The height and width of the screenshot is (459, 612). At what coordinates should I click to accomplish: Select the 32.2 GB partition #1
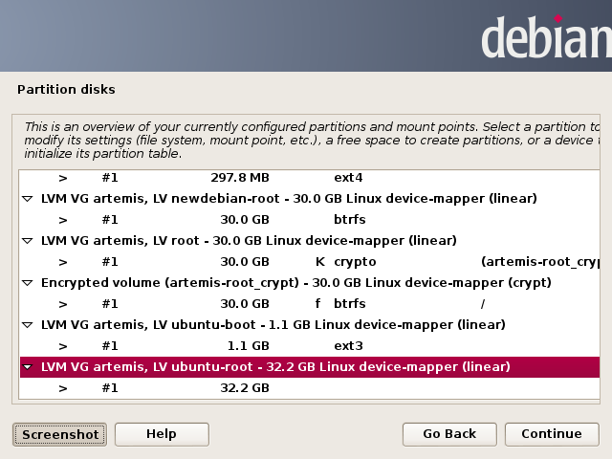click(310, 388)
